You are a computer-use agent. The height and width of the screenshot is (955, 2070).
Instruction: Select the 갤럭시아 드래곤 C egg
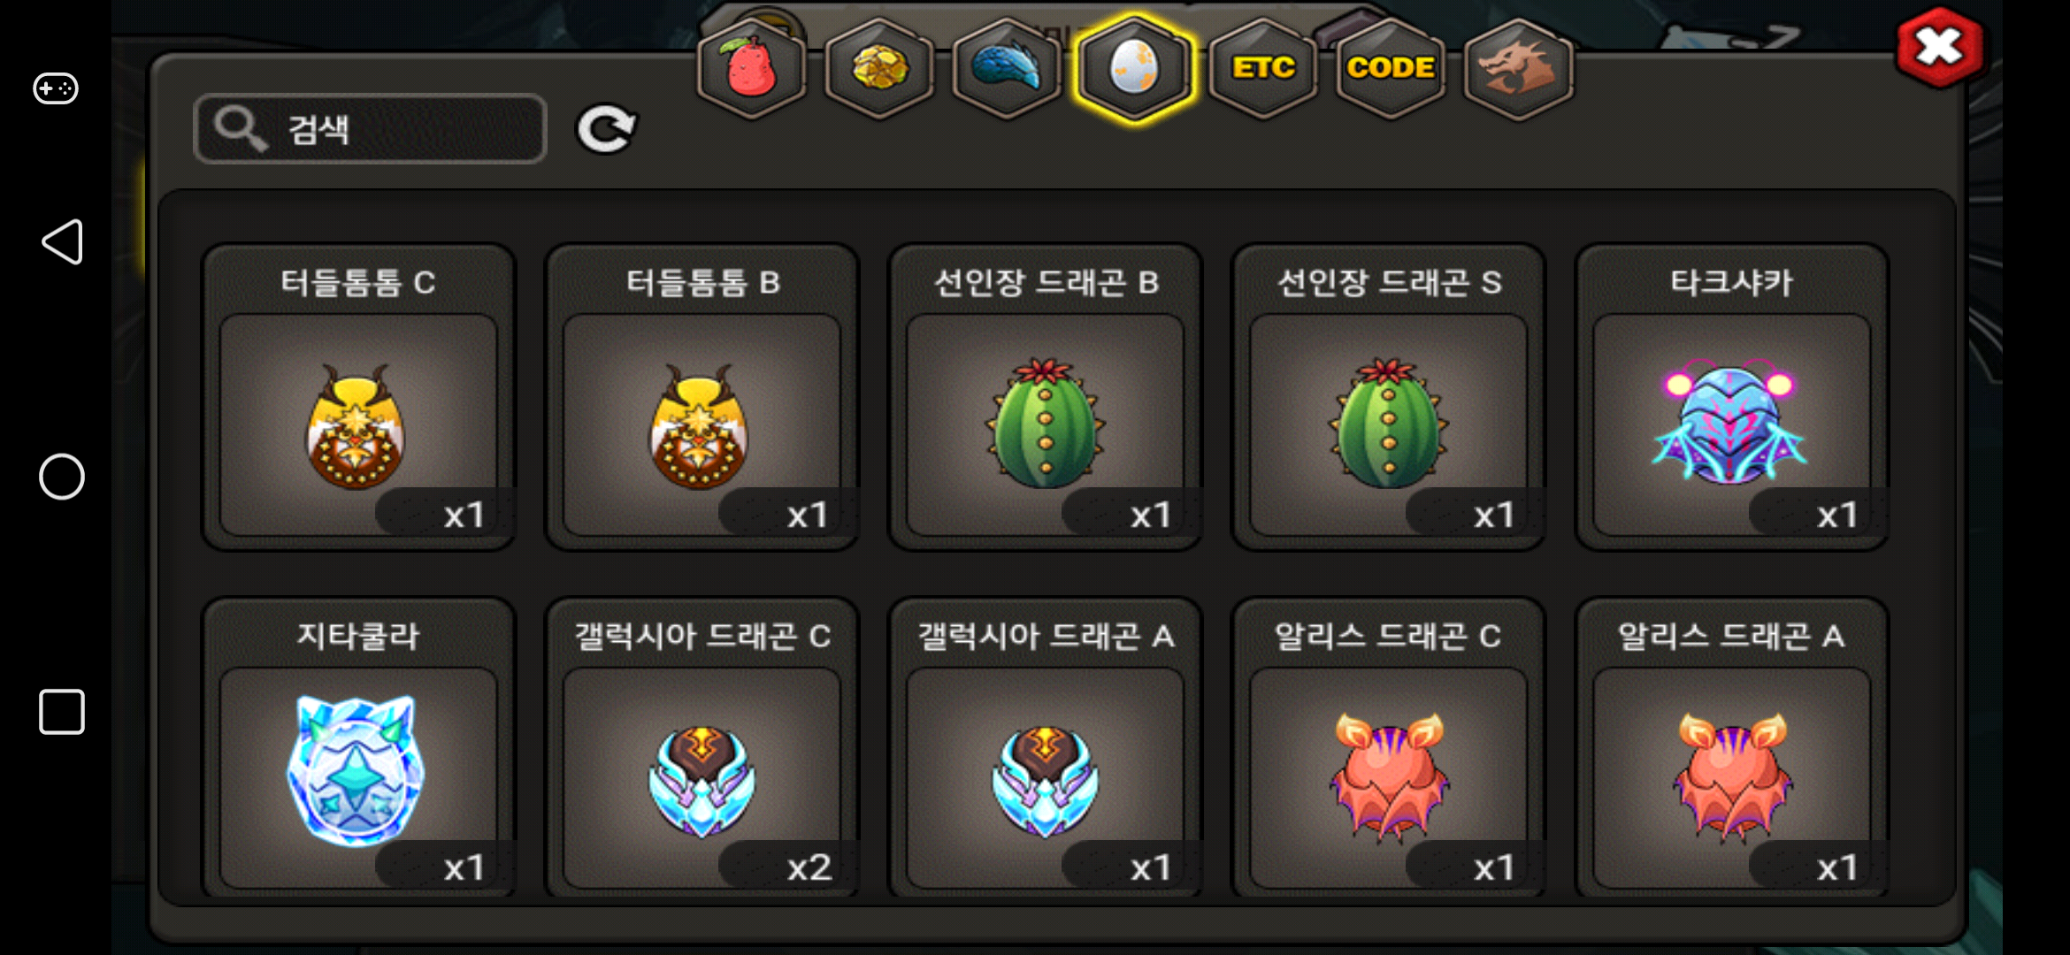tap(701, 748)
